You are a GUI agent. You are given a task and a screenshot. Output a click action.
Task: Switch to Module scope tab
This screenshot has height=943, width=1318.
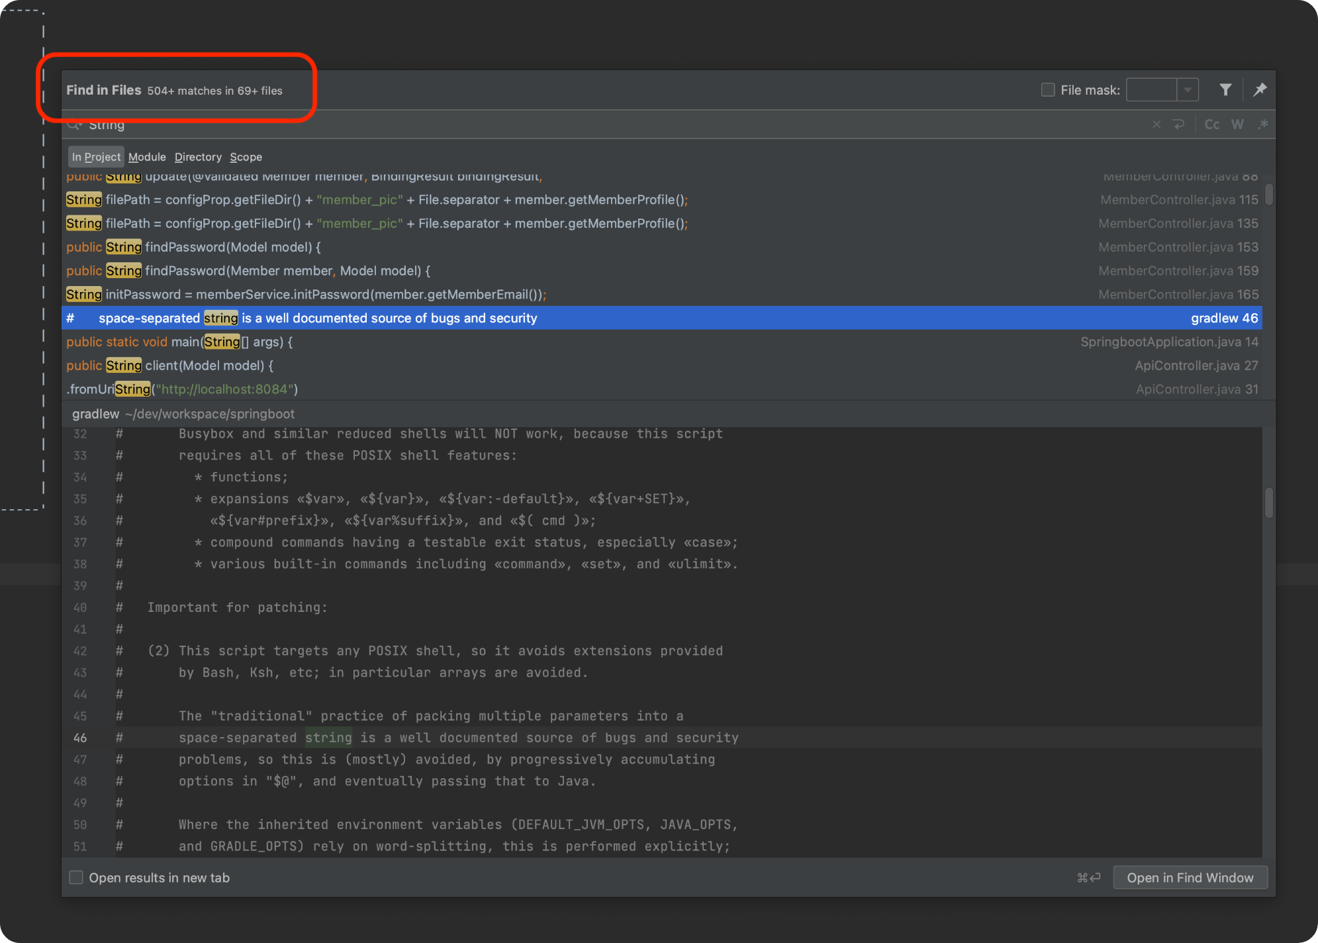[x=147, y=157]
